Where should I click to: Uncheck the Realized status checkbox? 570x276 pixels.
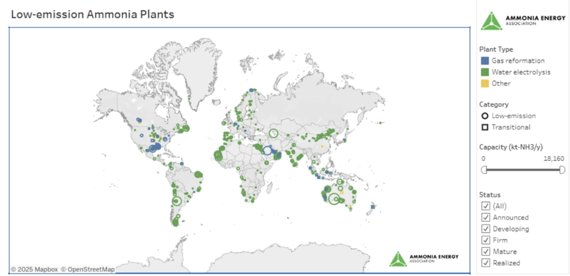click(485, 263)
